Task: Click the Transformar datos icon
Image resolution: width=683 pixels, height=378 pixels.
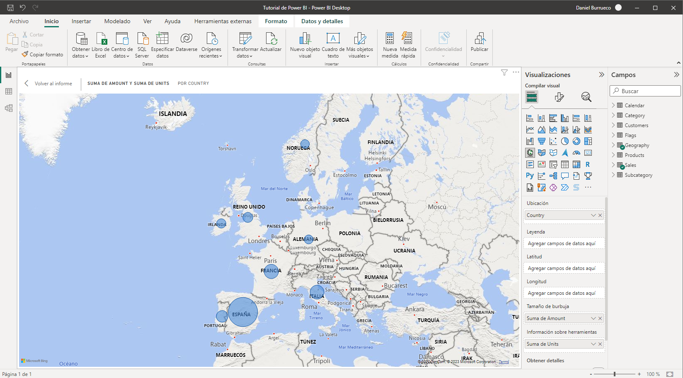Action: [245, 39]
